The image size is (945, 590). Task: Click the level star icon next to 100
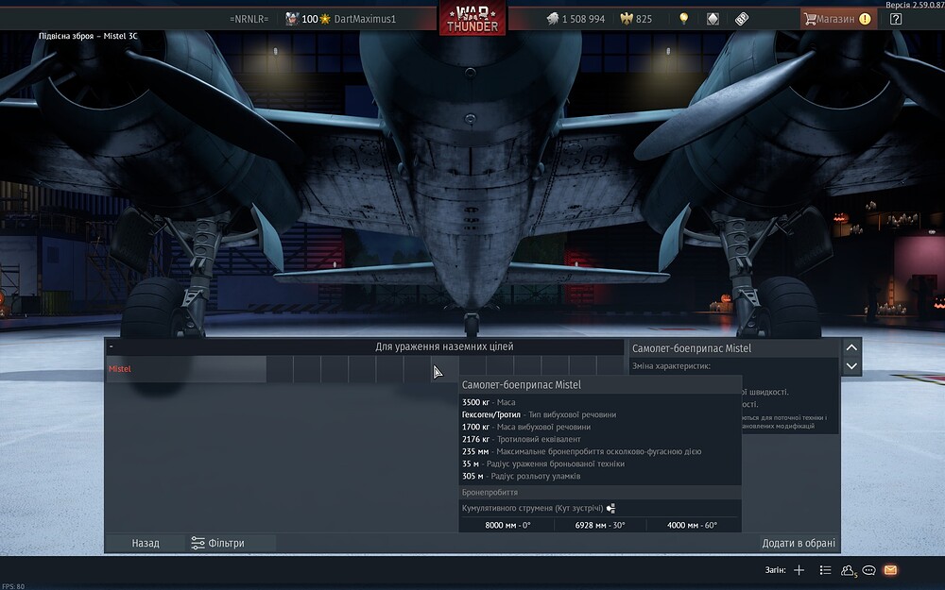(325, 19)
